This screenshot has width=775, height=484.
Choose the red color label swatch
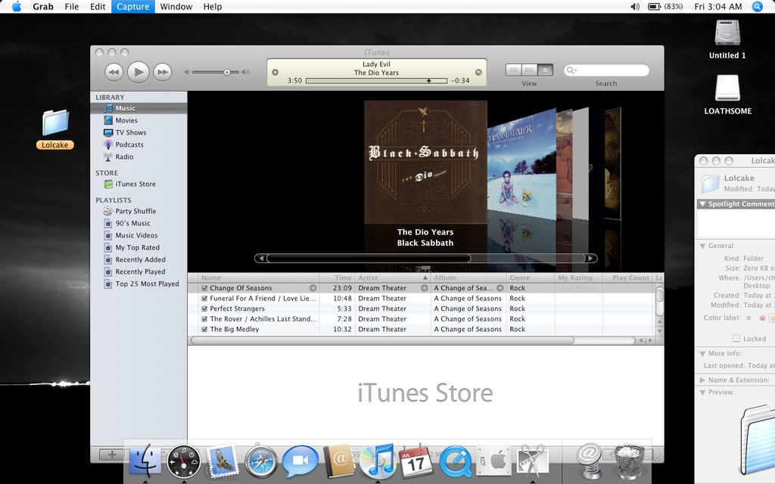tap(762, 318)
